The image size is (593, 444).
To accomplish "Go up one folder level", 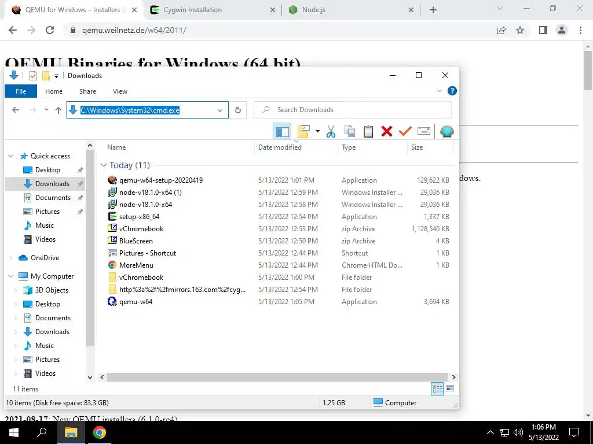I will [x=58, y=110].
